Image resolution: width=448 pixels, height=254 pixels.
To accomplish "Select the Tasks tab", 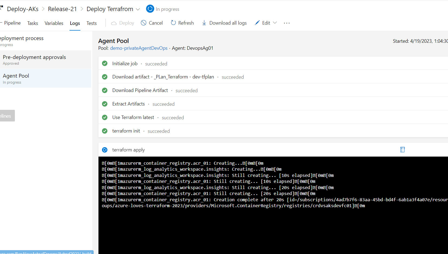I will point(32,23).
